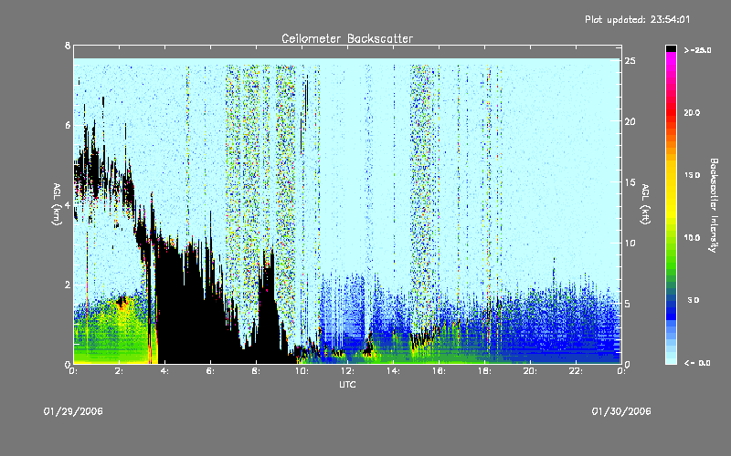Select the "20:" UTC time tick
The height and width of the screenshot is (456, 731).
point(530,371)
